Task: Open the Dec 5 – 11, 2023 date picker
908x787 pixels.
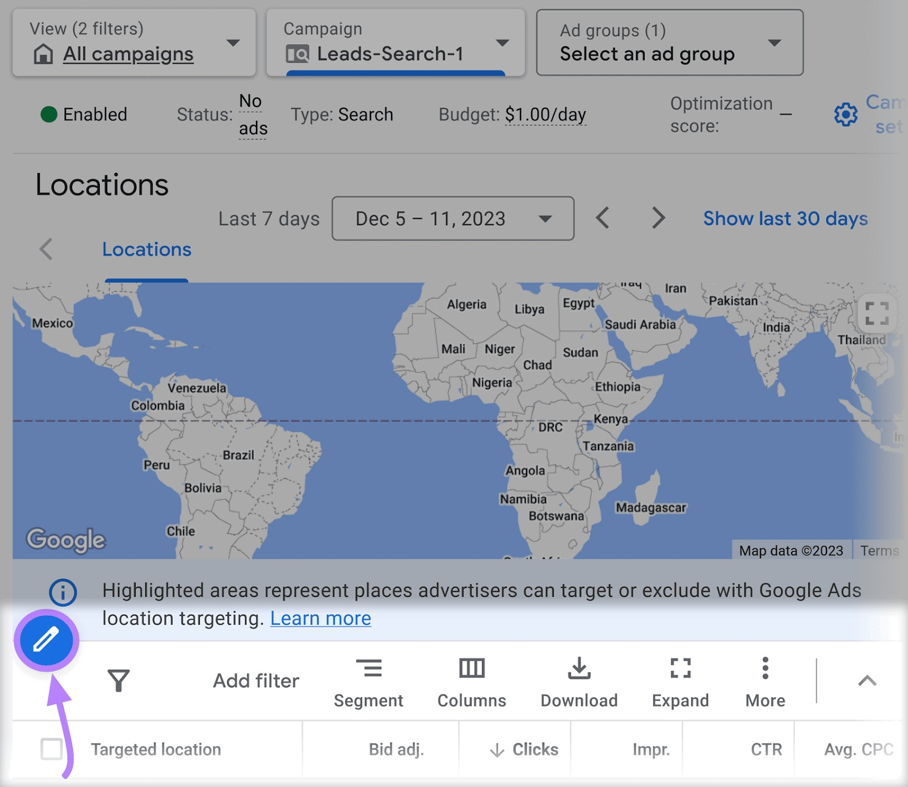Action: coord(453,218)
